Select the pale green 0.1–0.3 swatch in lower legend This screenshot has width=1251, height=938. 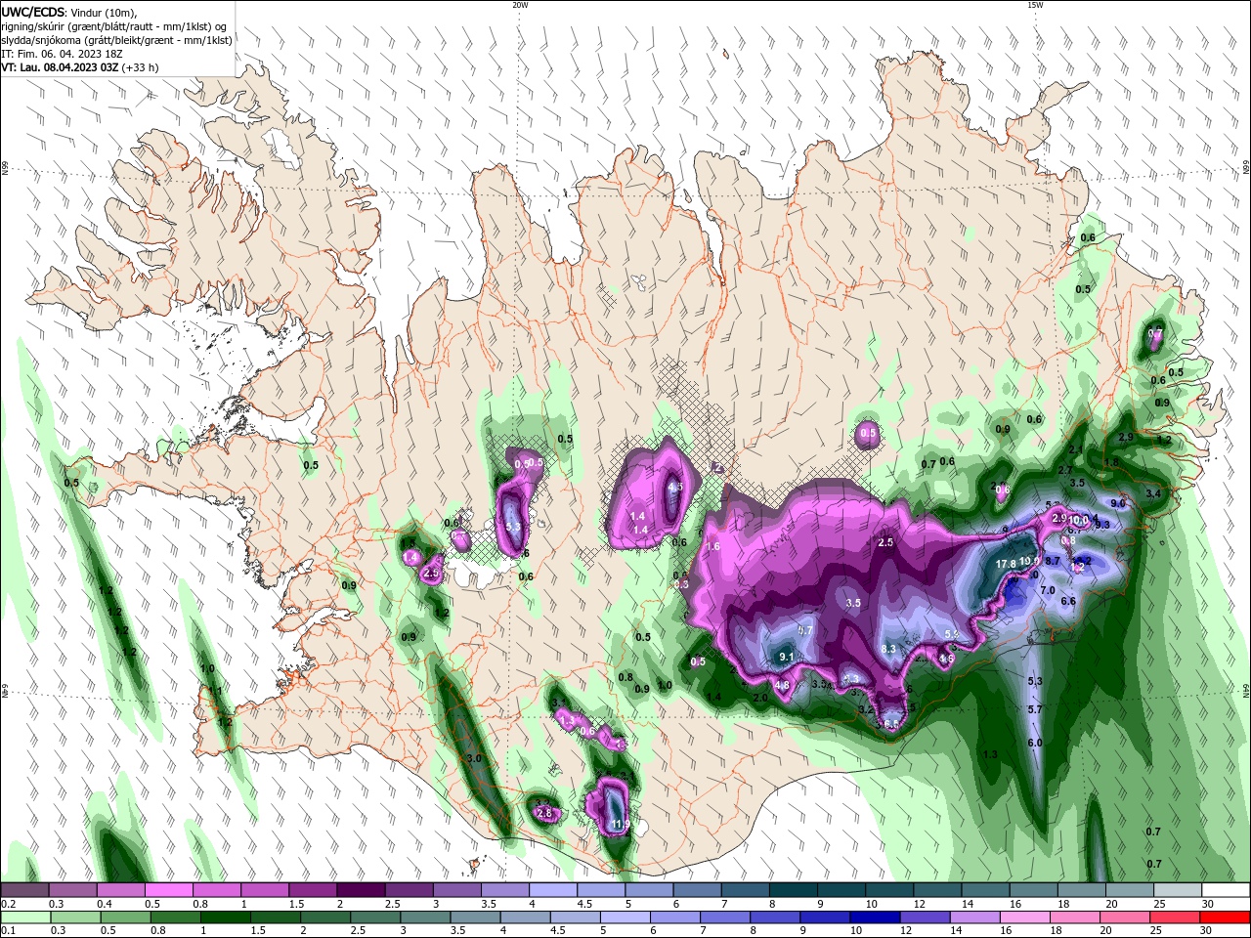(x=25, y=917)
